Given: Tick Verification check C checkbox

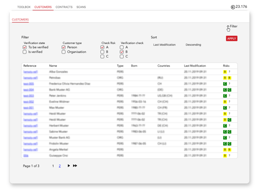Looking at the screenshot, I should point(122,57).
